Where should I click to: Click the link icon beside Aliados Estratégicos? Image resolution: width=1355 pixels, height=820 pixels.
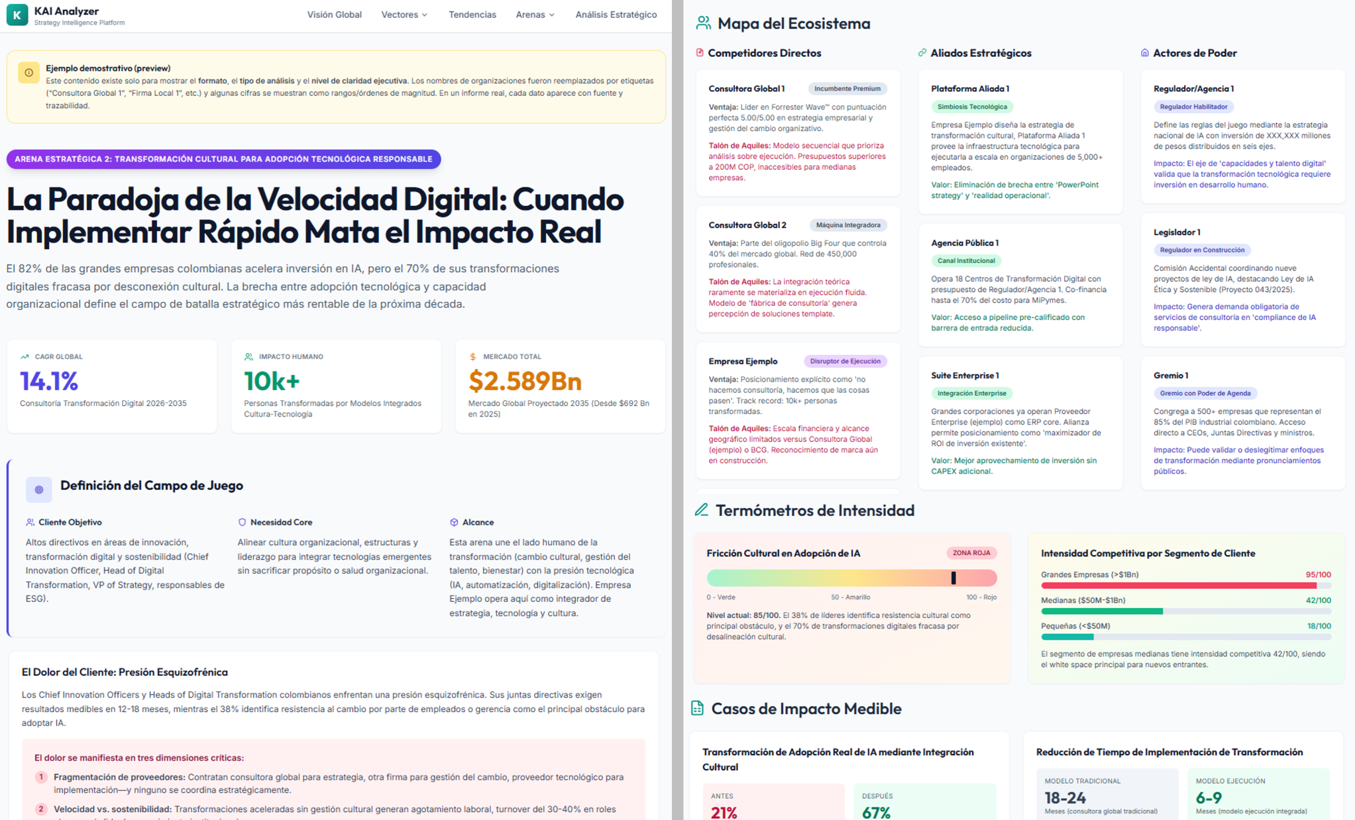(922, 52)
